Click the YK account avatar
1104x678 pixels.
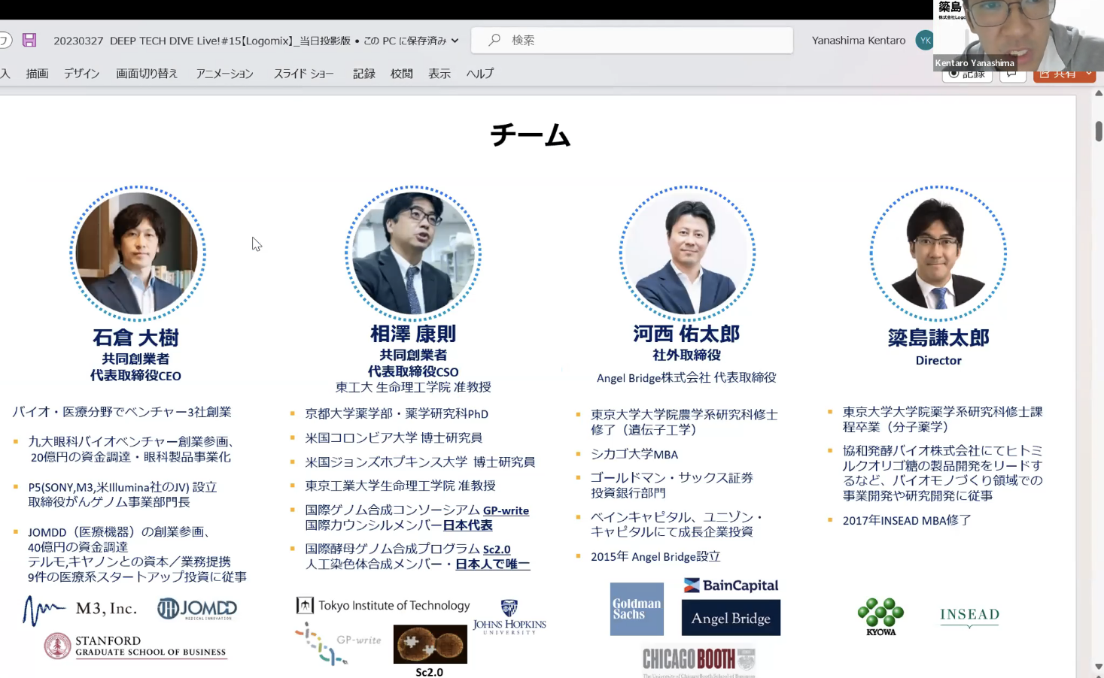[924, 40]
